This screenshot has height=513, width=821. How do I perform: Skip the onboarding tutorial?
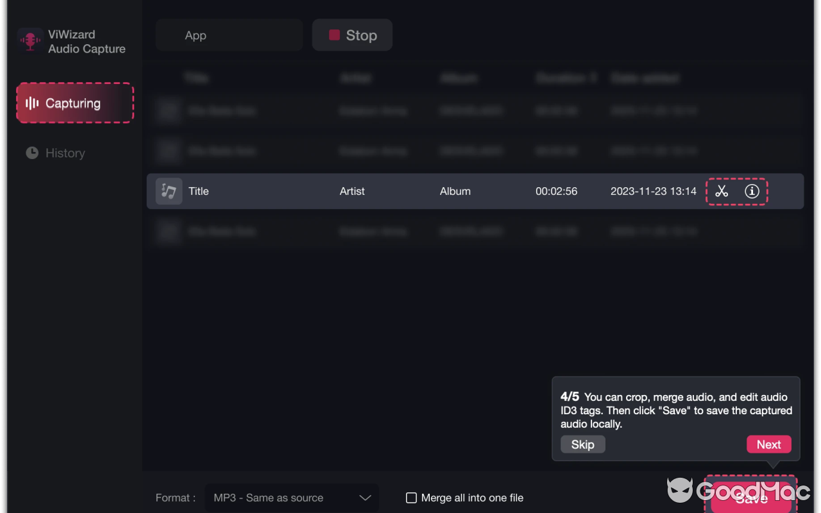[582, 444]
